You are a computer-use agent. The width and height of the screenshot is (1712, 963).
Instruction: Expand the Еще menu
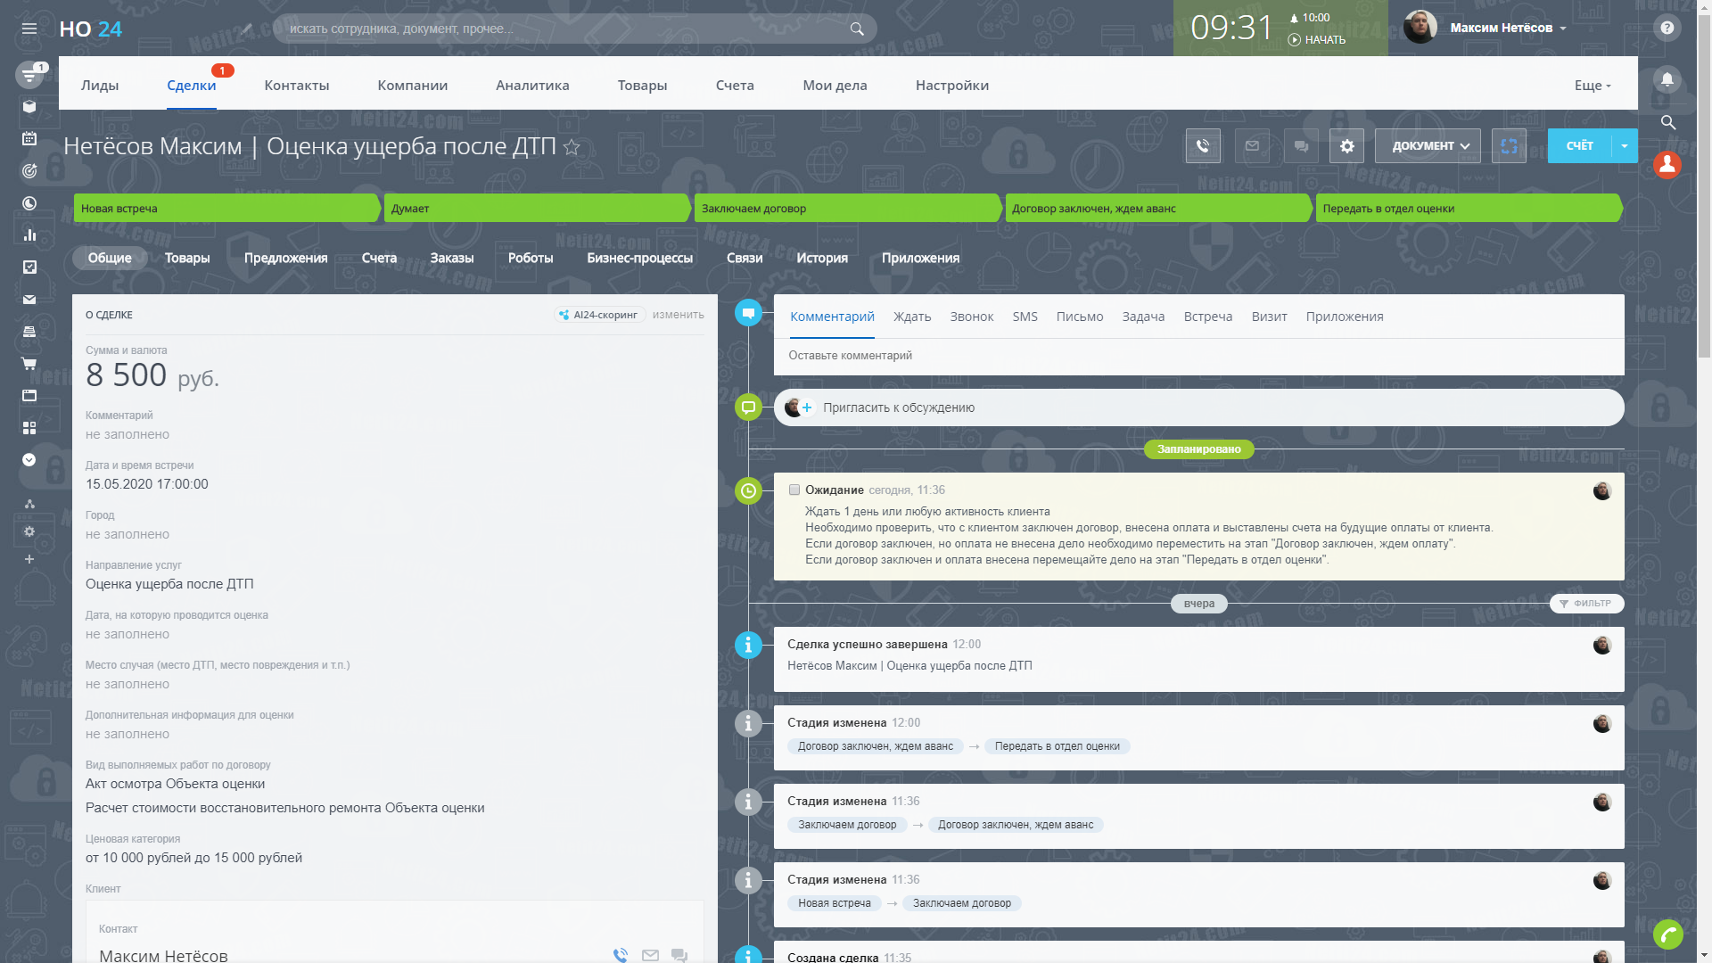[x=1593, y=86]
